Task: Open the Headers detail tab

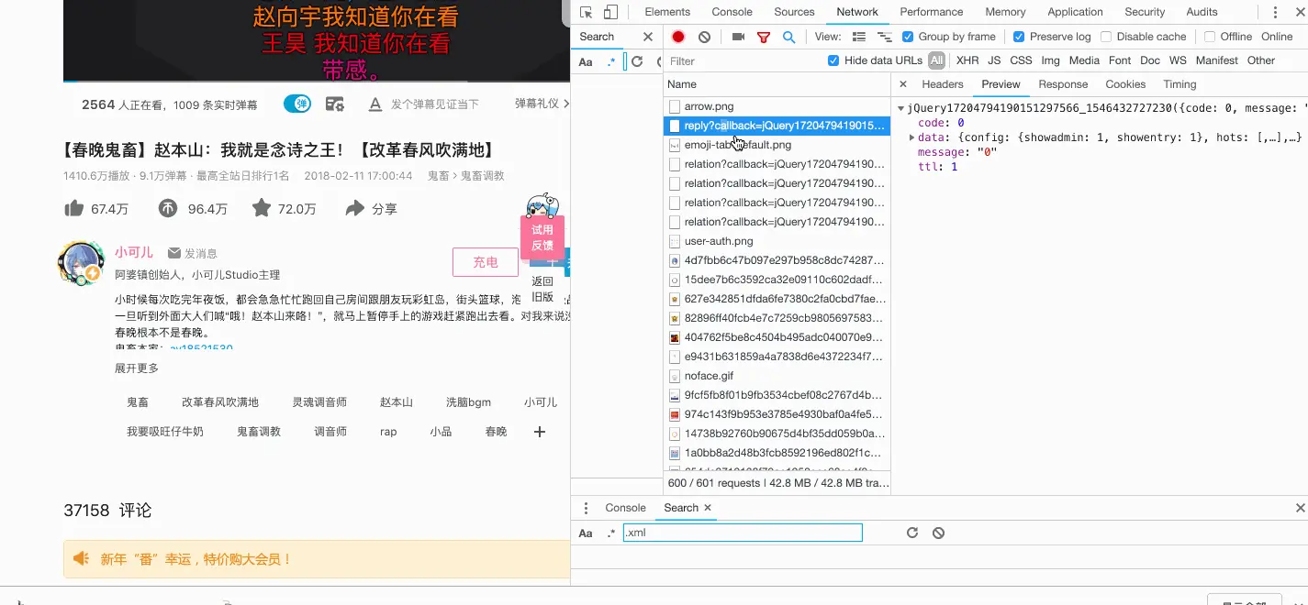Action: [x=943, y=84]
